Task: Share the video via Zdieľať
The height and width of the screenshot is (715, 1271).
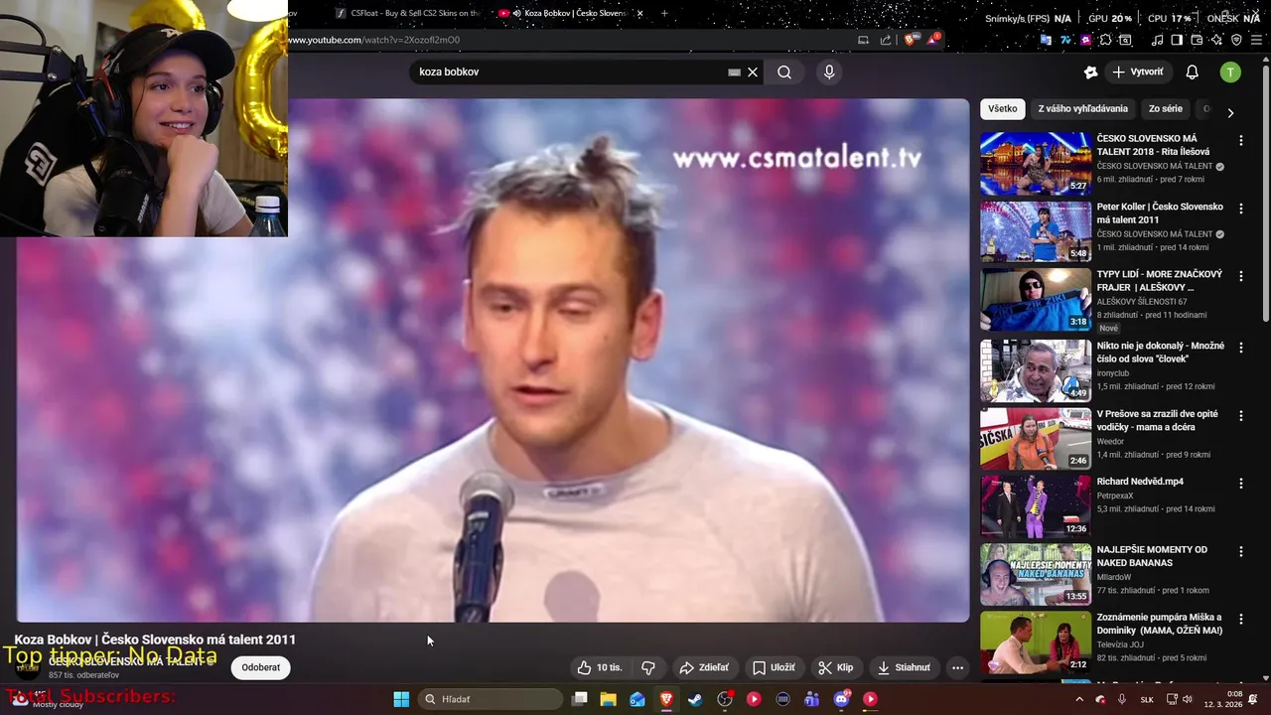Action: [x=704, y=667]
